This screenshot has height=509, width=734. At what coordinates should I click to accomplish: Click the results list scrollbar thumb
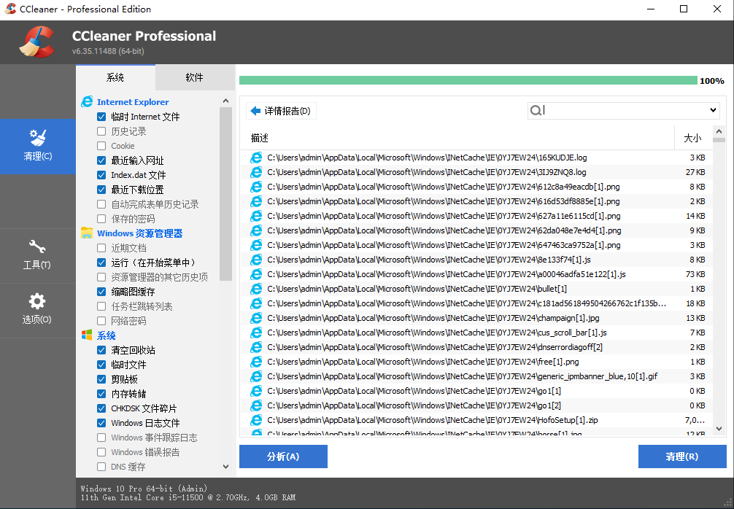(719, 140)
